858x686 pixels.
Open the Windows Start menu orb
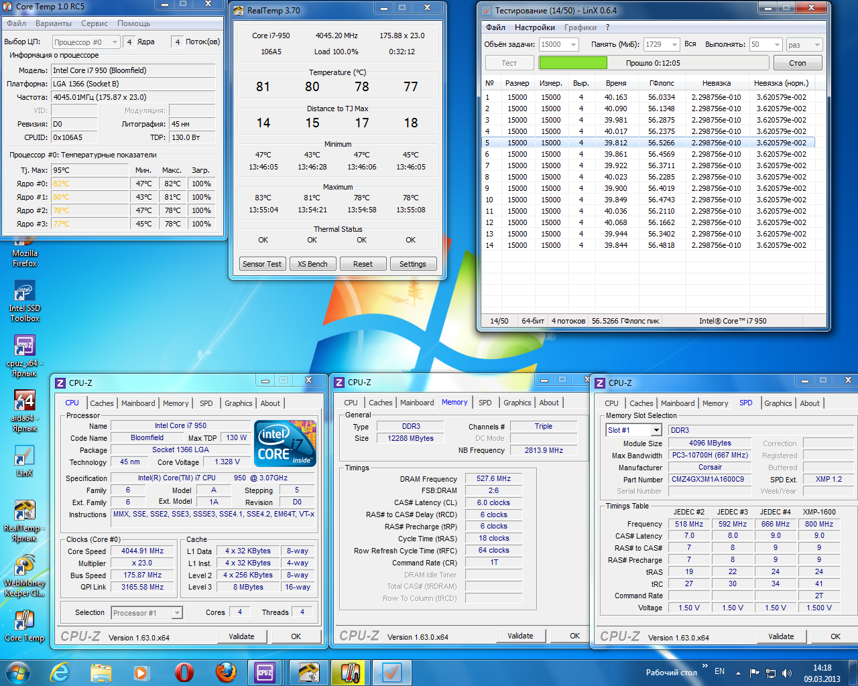pos(18,672)
